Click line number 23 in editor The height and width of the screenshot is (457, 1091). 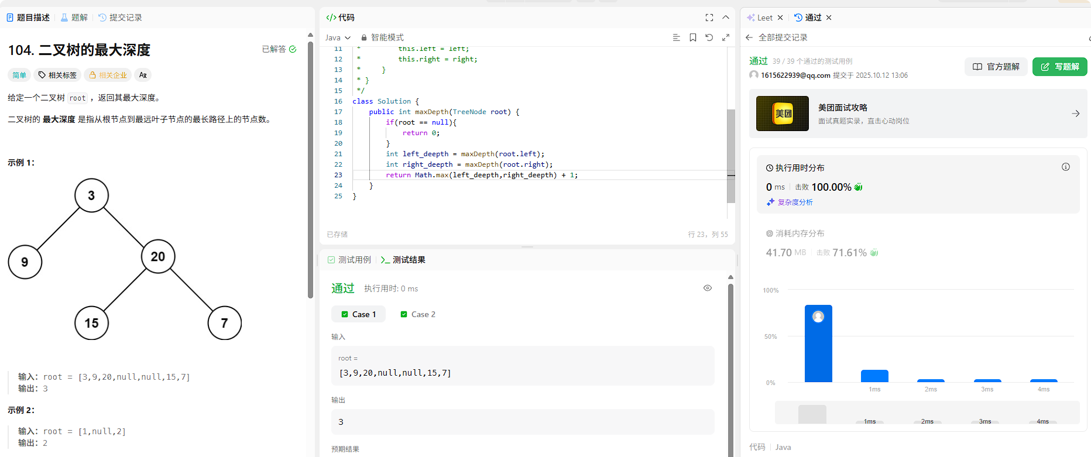pos(338,175)
